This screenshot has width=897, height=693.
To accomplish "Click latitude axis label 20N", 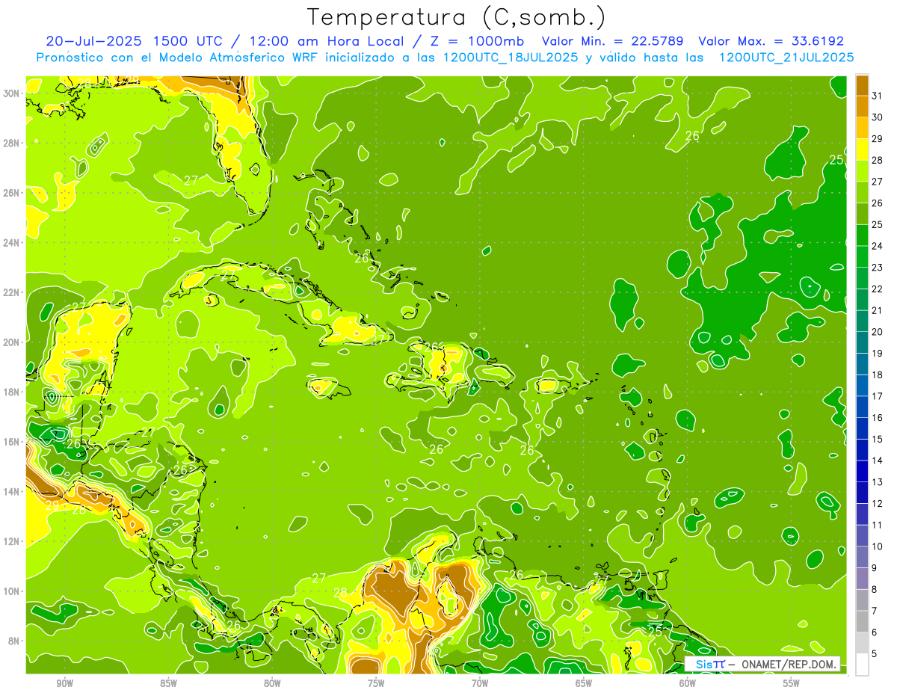I will [x=11, y=342].
